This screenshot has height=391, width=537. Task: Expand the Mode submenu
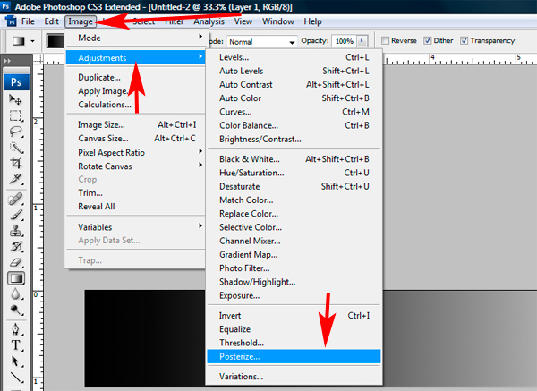pyautogui.click(x=136, y=38)
